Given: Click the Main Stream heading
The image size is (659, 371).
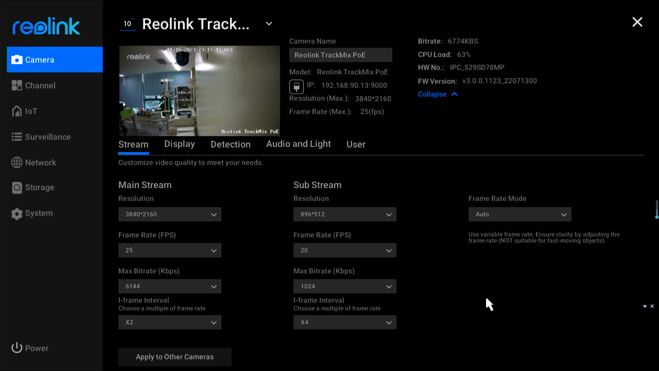Looking at the screenshot, I should [145, 185].
